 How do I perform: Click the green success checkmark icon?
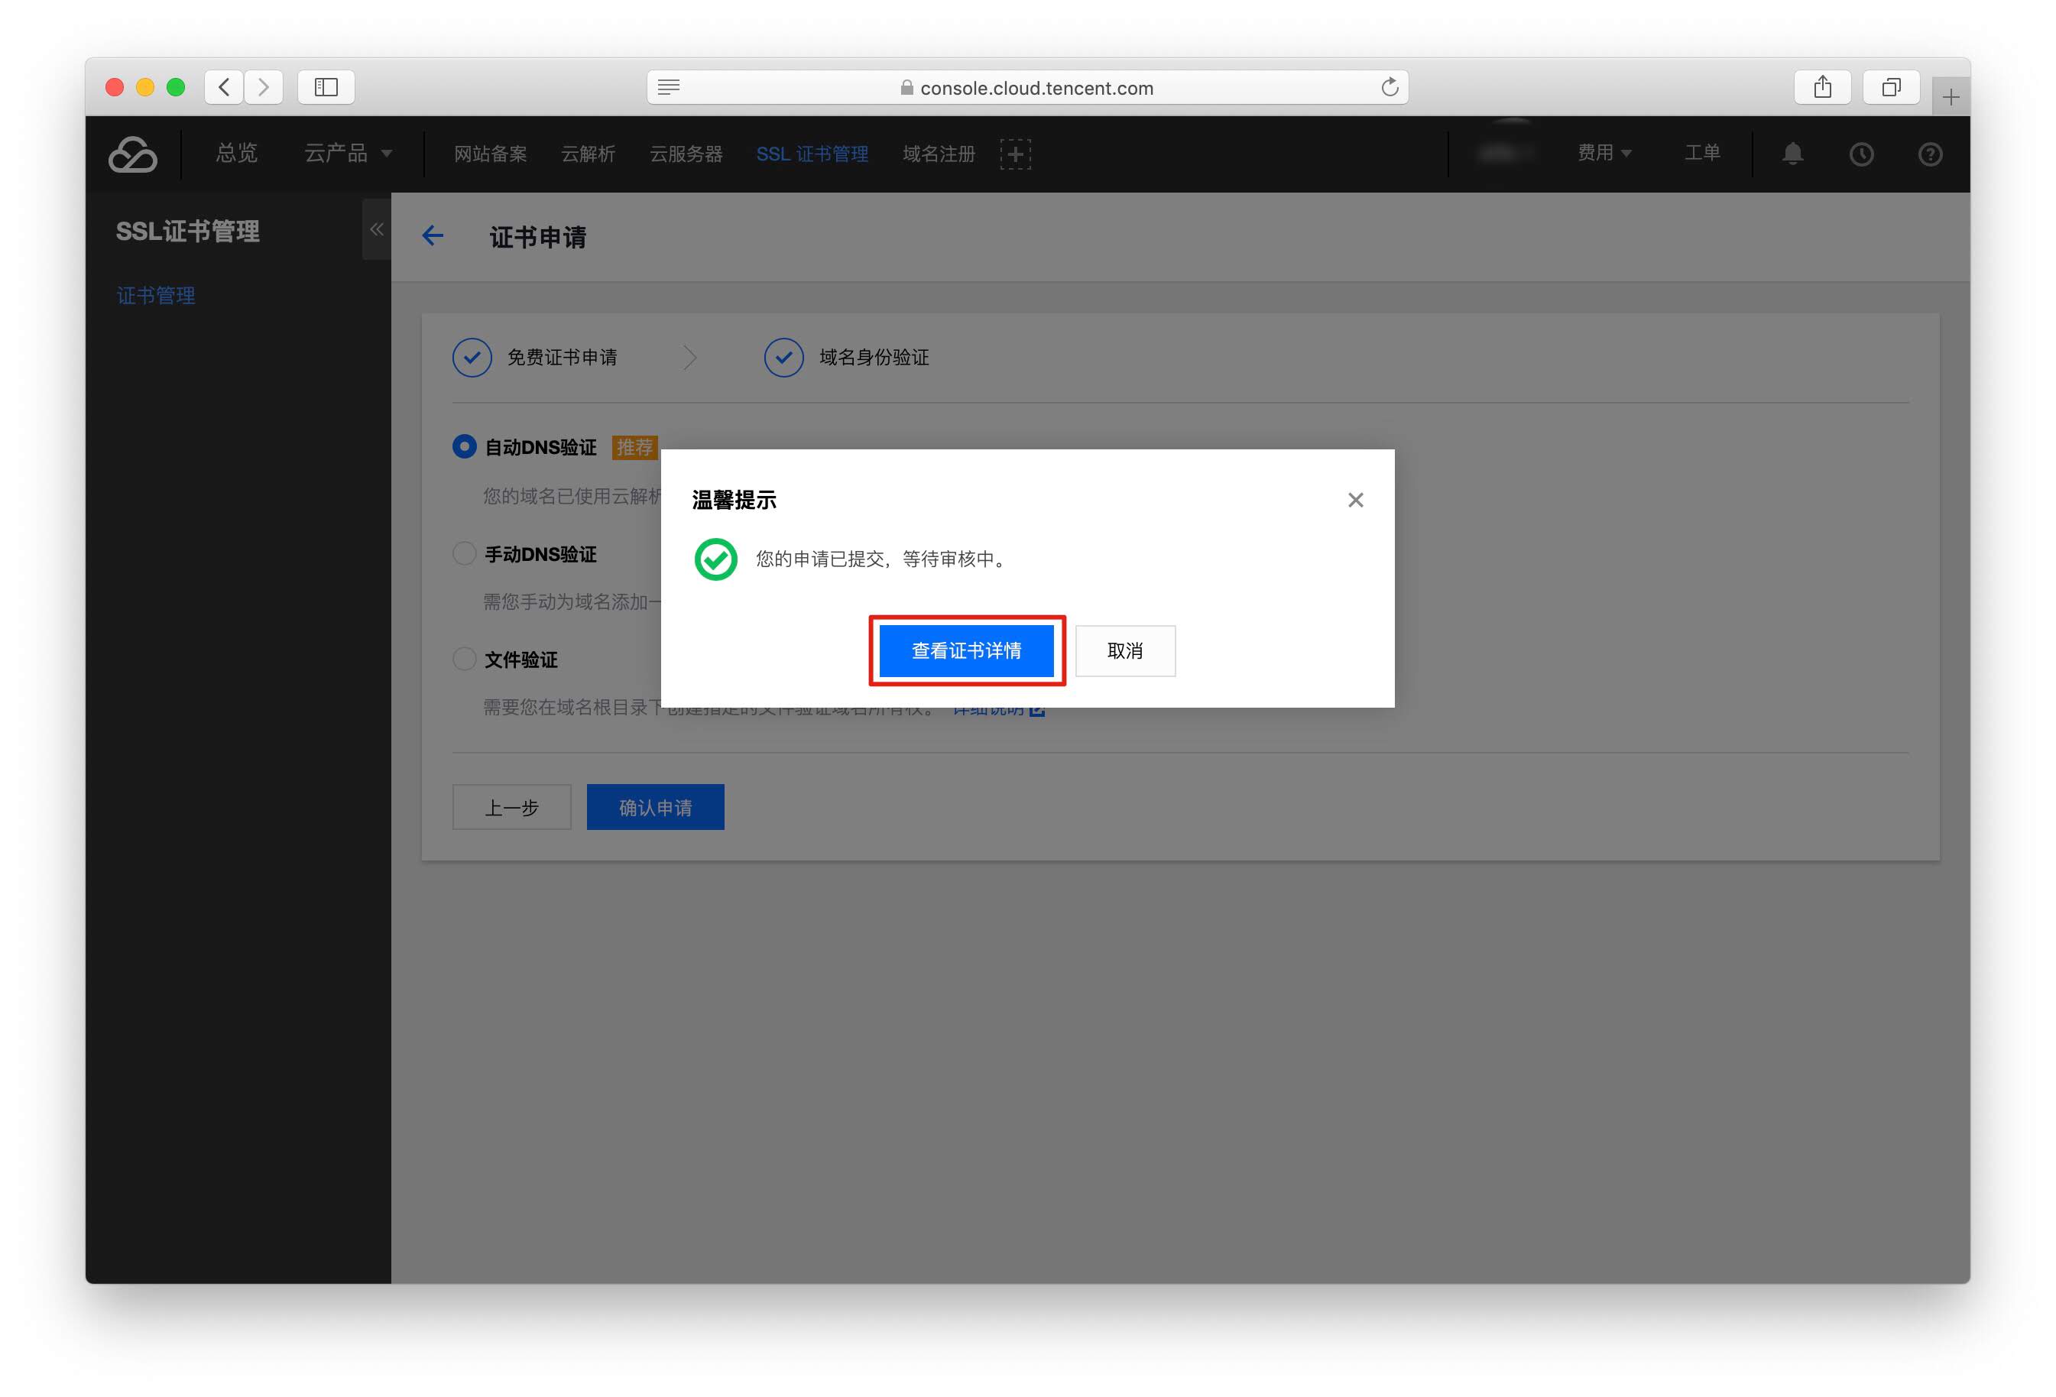tap(715, 559)
